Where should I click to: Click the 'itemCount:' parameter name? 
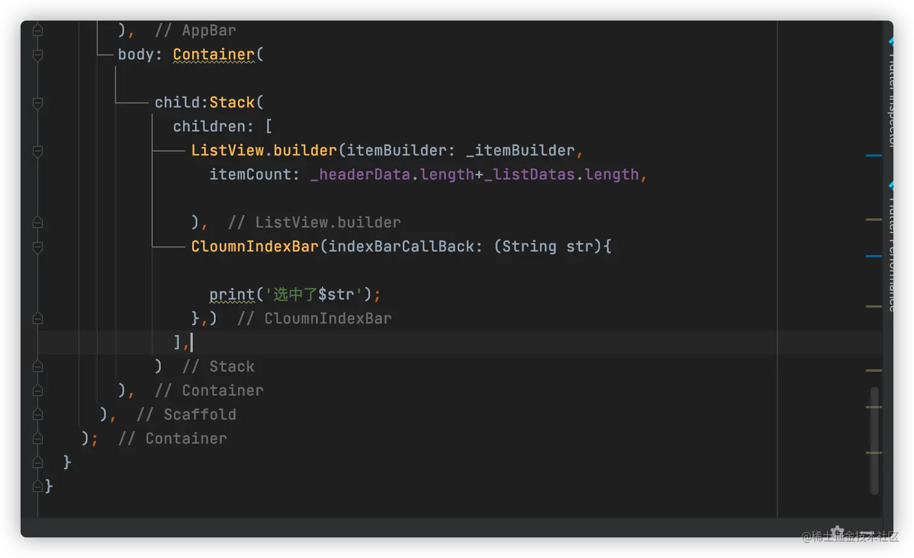point(254,175)
